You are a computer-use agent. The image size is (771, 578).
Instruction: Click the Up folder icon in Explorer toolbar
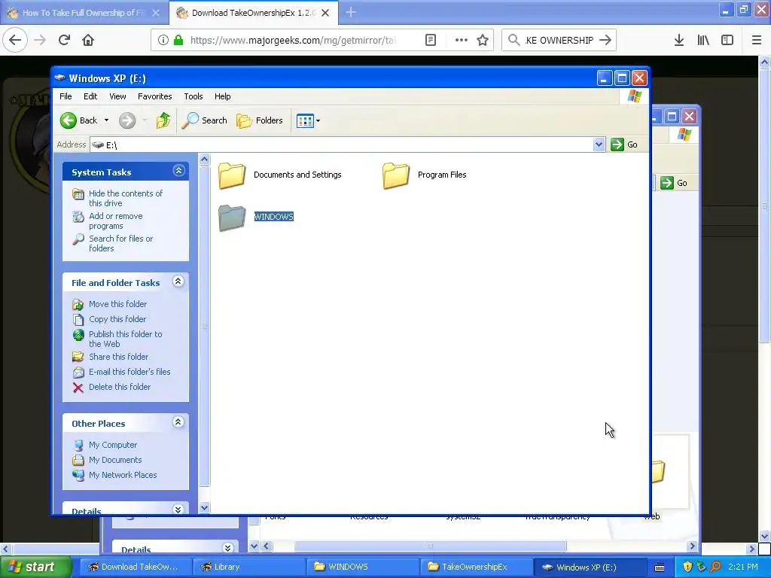(163, 120)
